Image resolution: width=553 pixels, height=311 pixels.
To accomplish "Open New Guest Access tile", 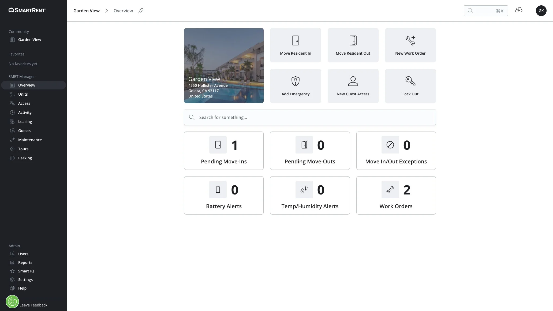I will pyautogui.click(x=353, y=86).
